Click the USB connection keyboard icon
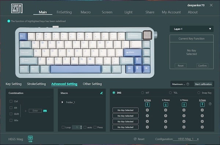 click(x=30, y=138)
